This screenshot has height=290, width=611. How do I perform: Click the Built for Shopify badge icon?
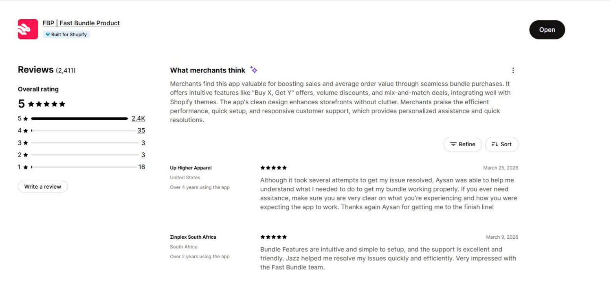pyautogui.click(x=48, y=34)
